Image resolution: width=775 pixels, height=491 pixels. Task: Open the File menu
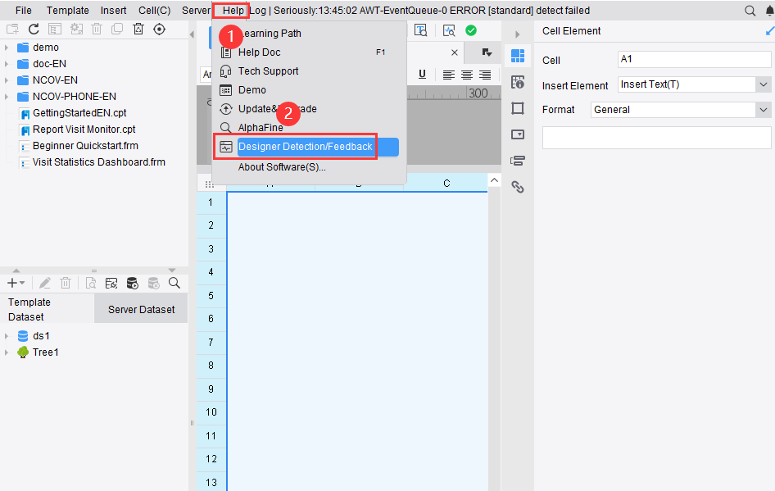[23, 11]
